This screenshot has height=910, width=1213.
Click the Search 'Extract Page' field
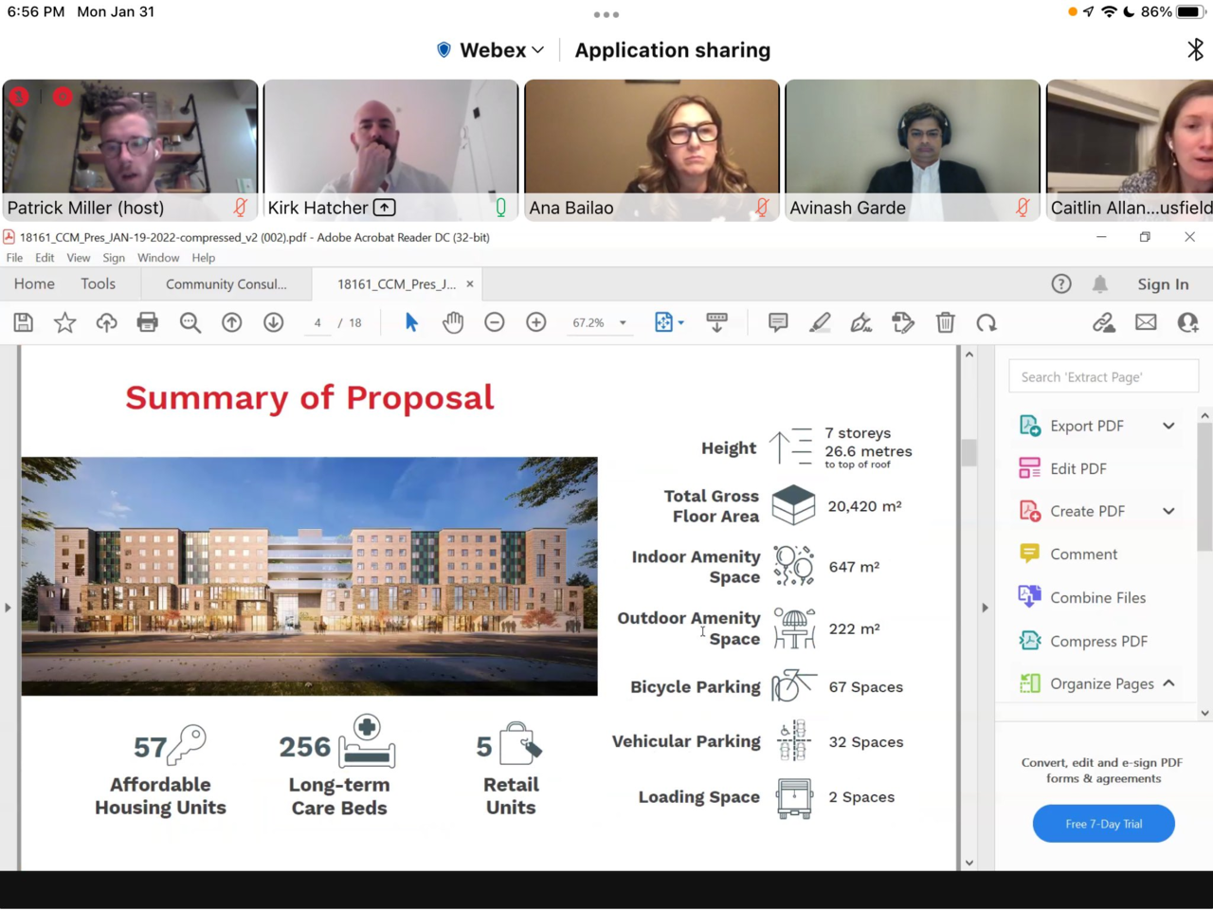click(x=1104, y=376)
